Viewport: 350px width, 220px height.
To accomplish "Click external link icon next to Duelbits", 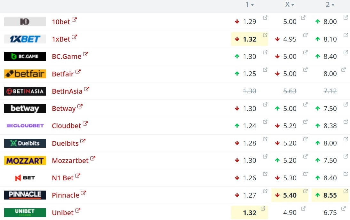I will [x=83, y=141].
